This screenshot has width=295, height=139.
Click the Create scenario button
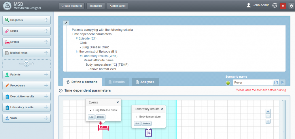(x=72, y=6)
